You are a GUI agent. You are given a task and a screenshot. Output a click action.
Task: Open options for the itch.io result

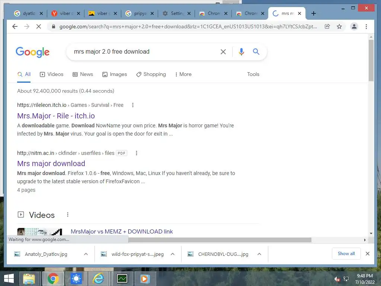[133, 105]
